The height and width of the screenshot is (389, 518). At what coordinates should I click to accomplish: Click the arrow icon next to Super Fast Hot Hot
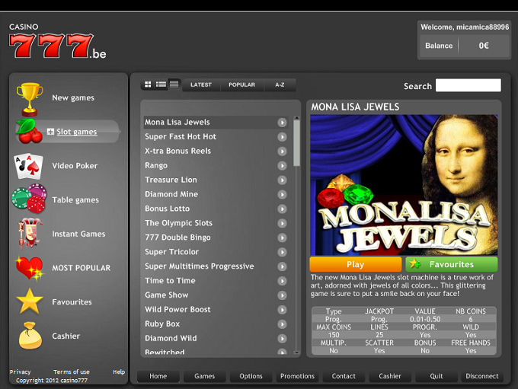click(x=282, y=137)
